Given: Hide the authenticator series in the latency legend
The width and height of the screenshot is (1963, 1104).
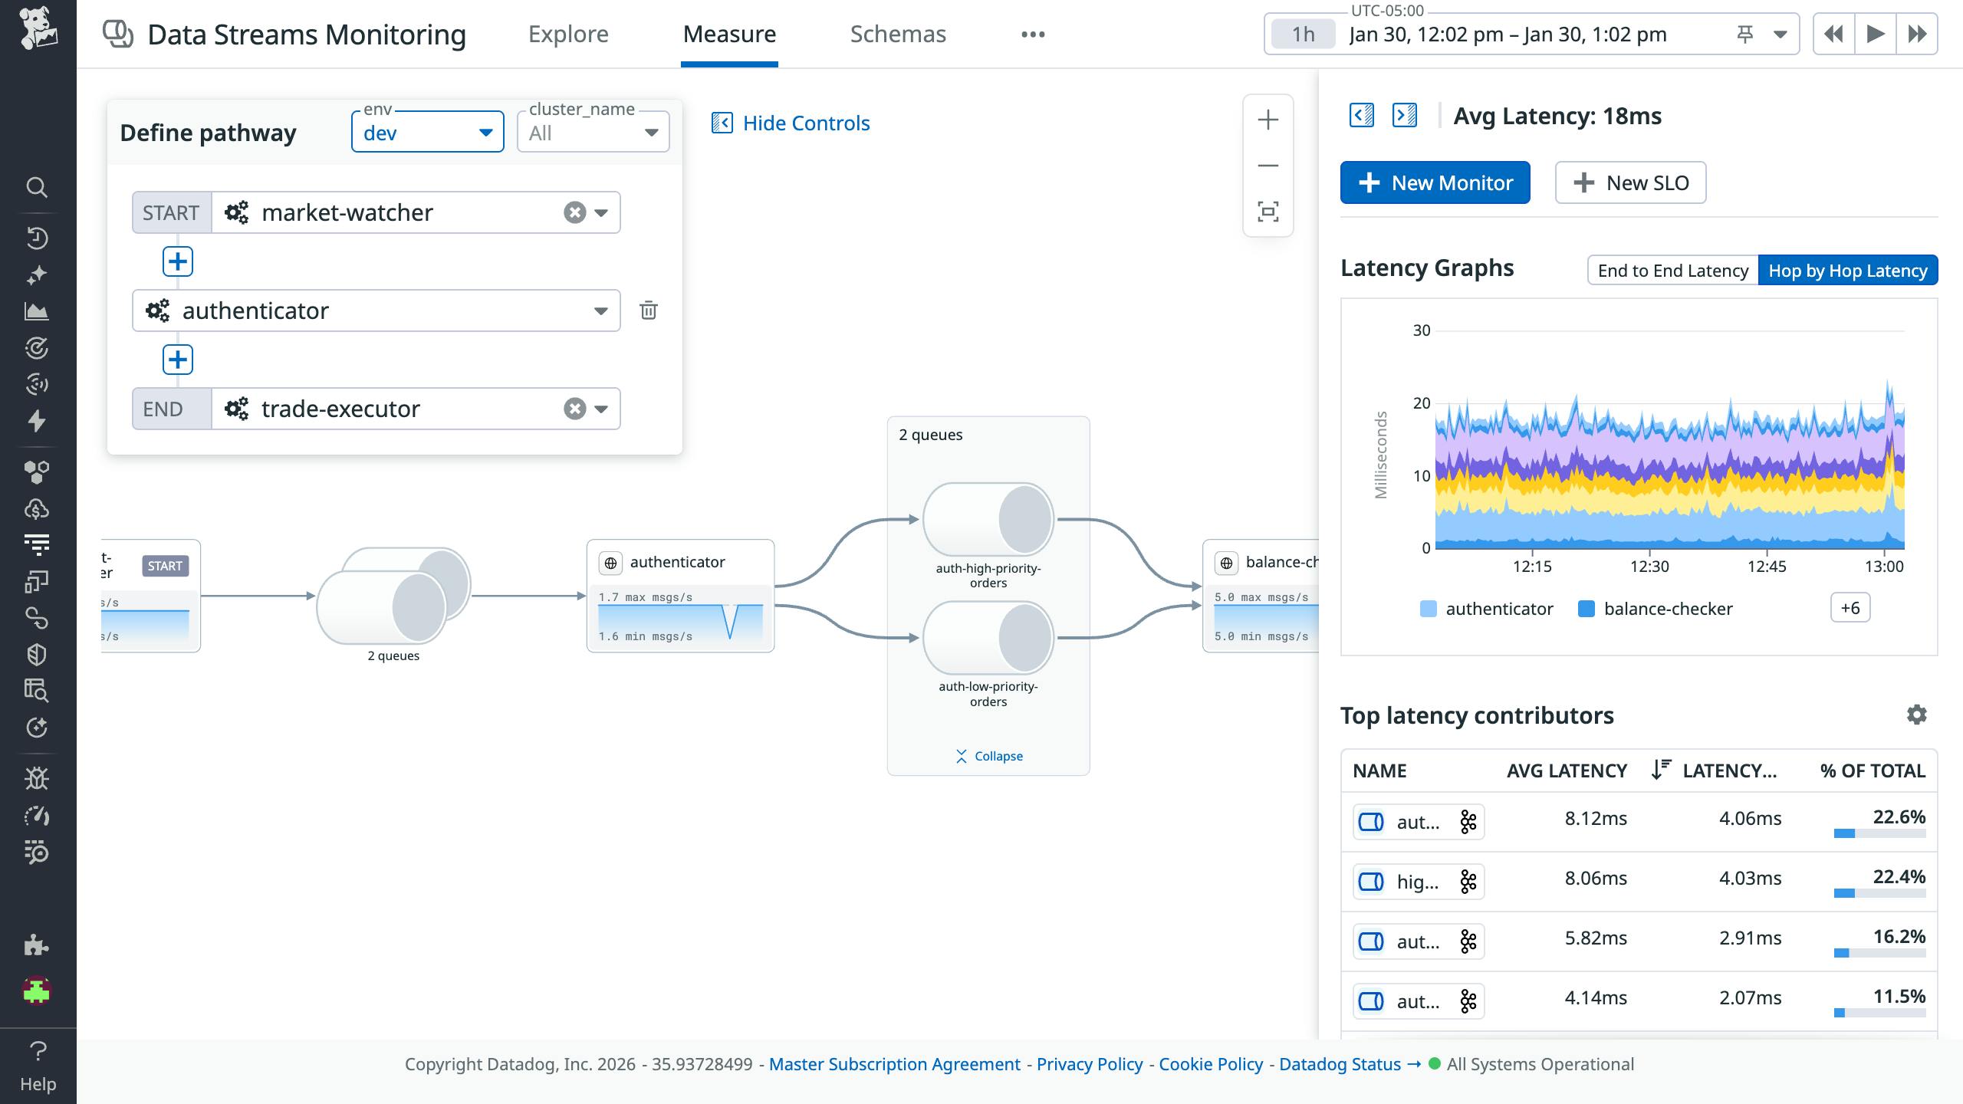Looking at the screenshot, I should (x=1488, y=608).
